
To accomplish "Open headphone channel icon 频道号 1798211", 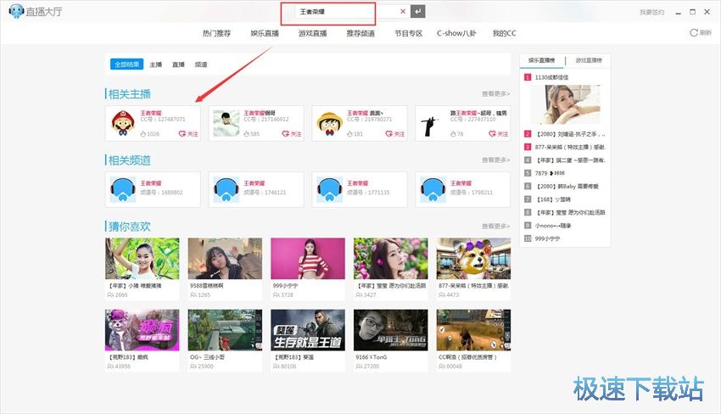I will (x=433, y=189).
